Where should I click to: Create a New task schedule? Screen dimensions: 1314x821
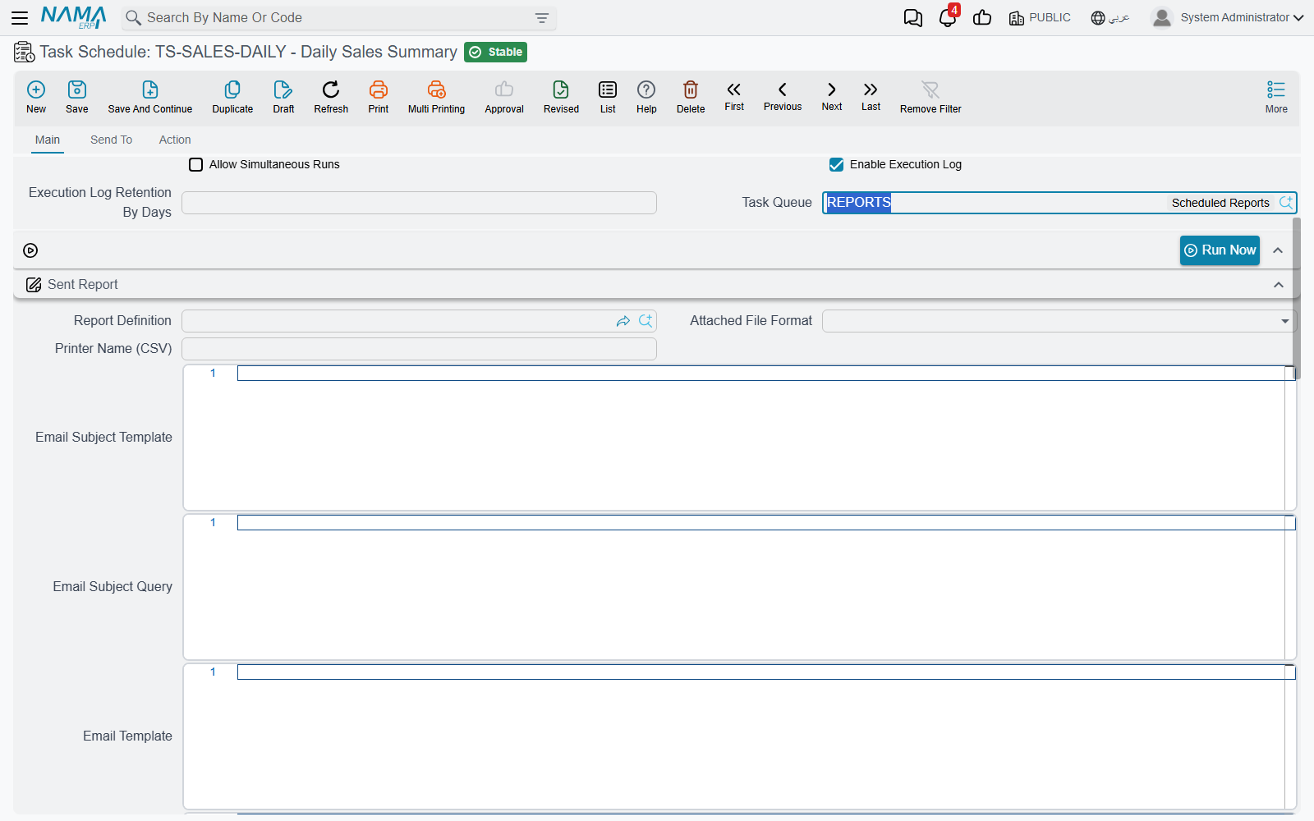[36, 97]
